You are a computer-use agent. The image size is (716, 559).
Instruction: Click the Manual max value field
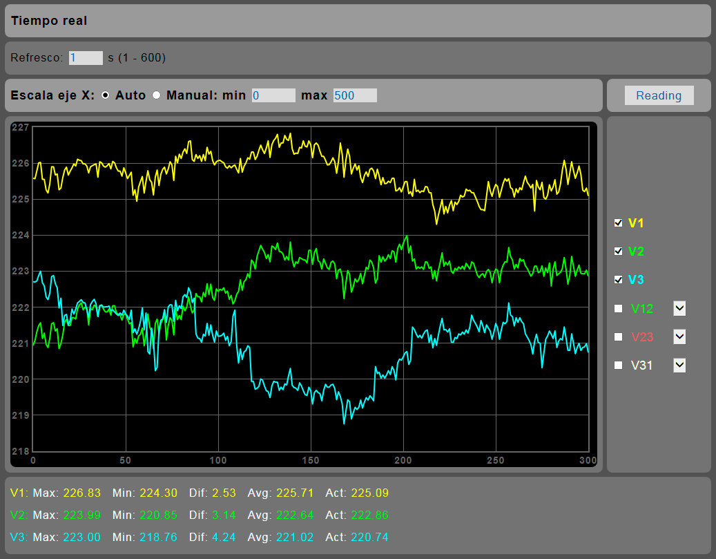[x=355, y=95]
